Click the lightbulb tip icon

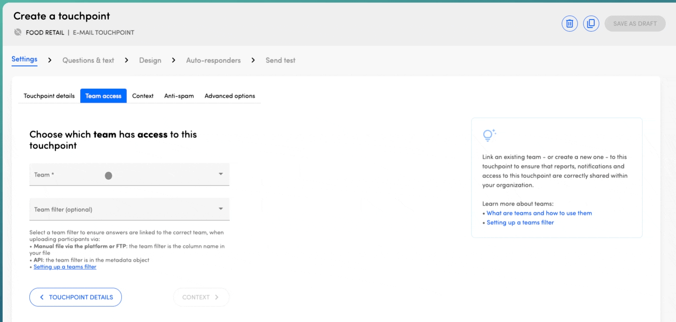click(x=489, y=135)
